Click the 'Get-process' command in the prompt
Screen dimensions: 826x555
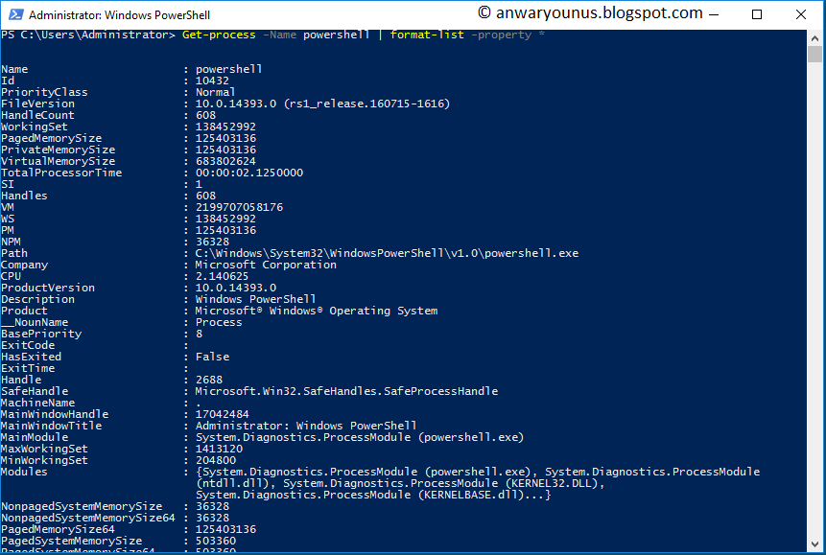pos(218,35)
